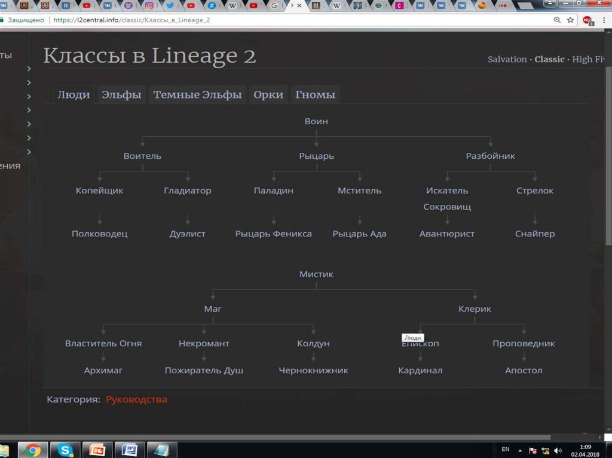Screen dimensions: 612x458
Task: Click the bookmark star icon in address bar
Action: 570,20
